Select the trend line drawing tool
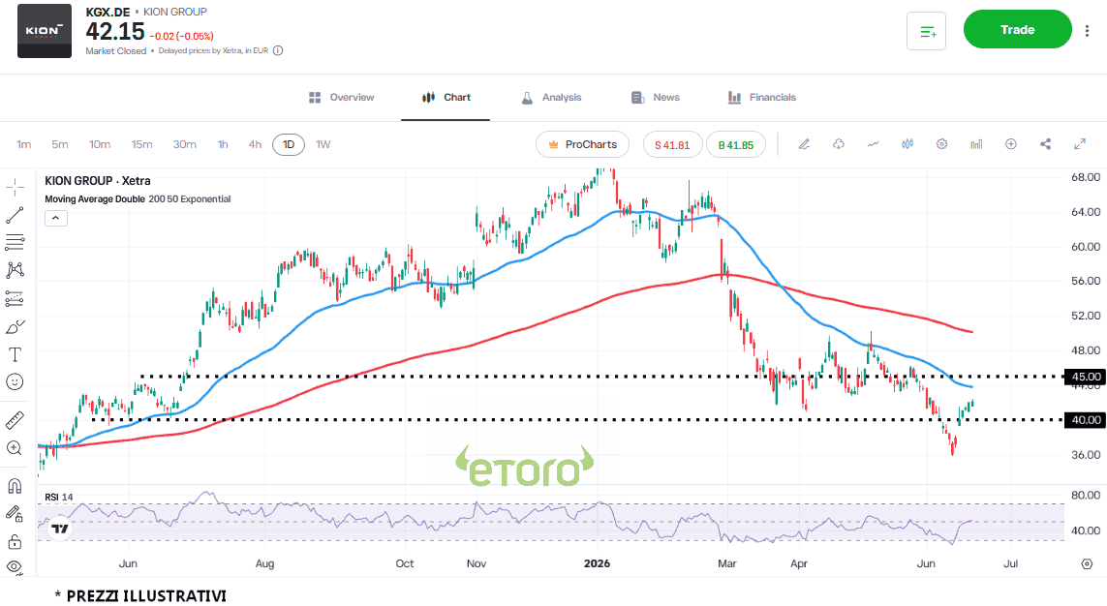 click(15, 215)
